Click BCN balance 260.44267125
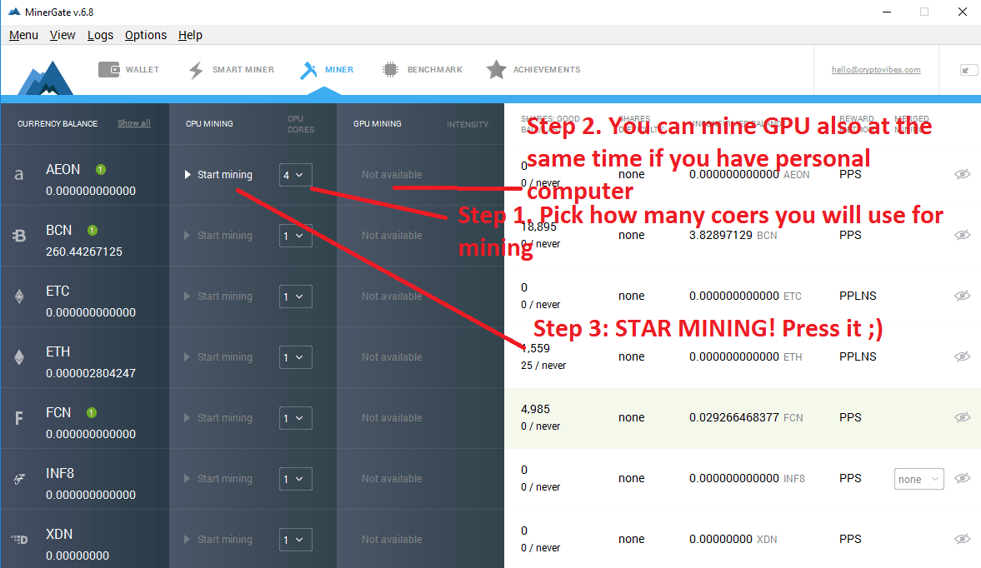 pyautogui.click(x=84, y=252)
